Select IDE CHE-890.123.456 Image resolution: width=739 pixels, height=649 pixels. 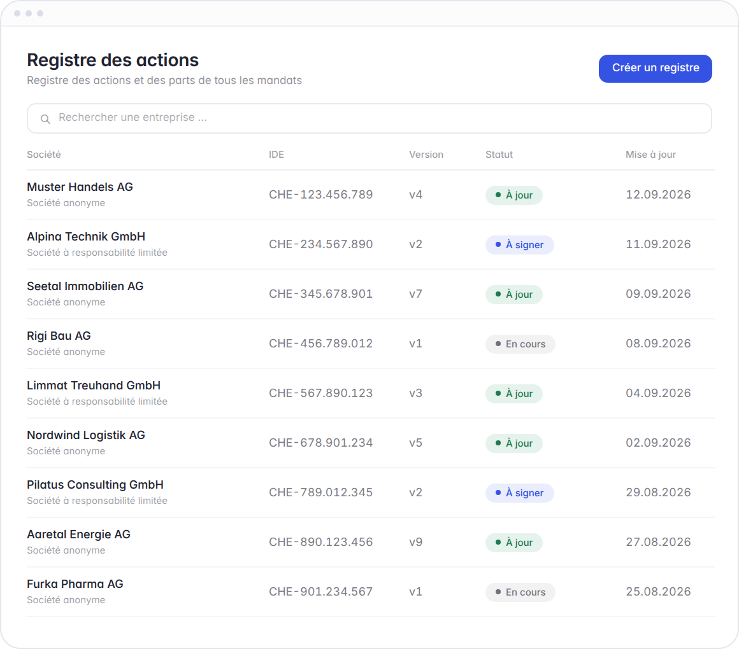coord(320,542)
